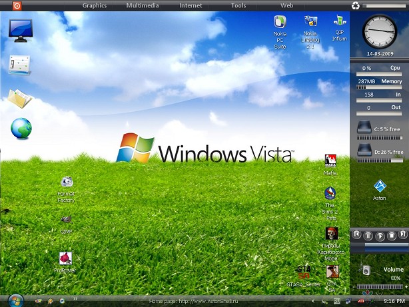
Task: Open the Internet menu
Action: pyautogui.click(x=191, y=5)
